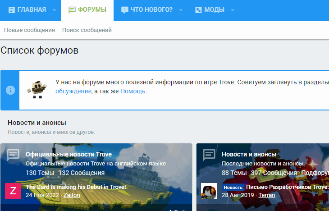The width and height of the screenshot is (329, 211).
Task: Click Последние новости и анонсы description
Action: point(262,164)
